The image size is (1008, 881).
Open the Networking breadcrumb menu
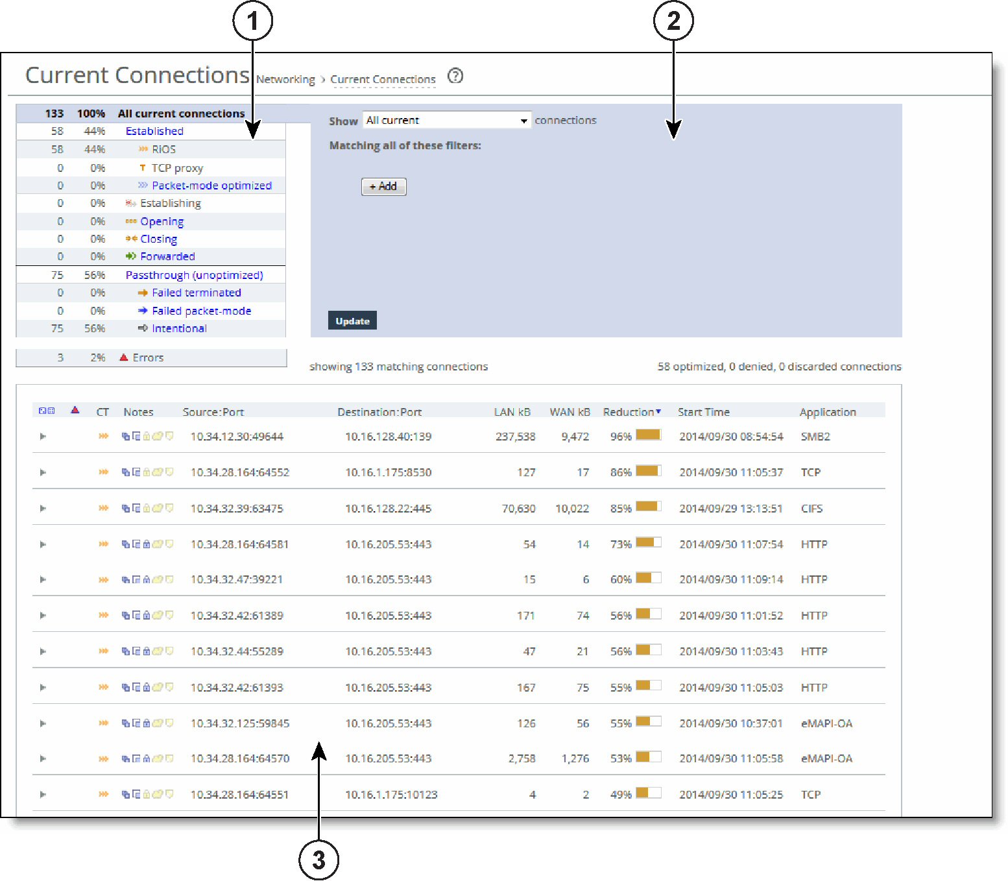pyautogui.click(x=285, y=79)
